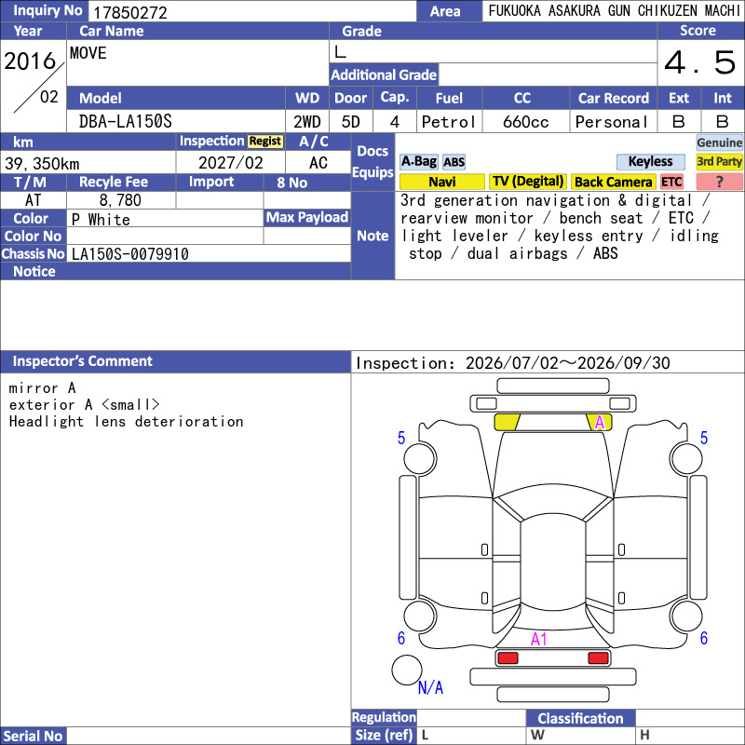This screenshot has height=745, width=745.
Task: Click the red ETC badge
Action: click(671, 182)
